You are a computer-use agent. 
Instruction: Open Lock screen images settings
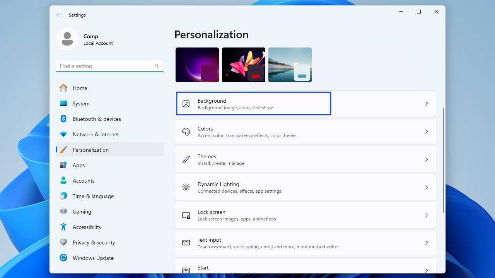(x=306, y=215)
